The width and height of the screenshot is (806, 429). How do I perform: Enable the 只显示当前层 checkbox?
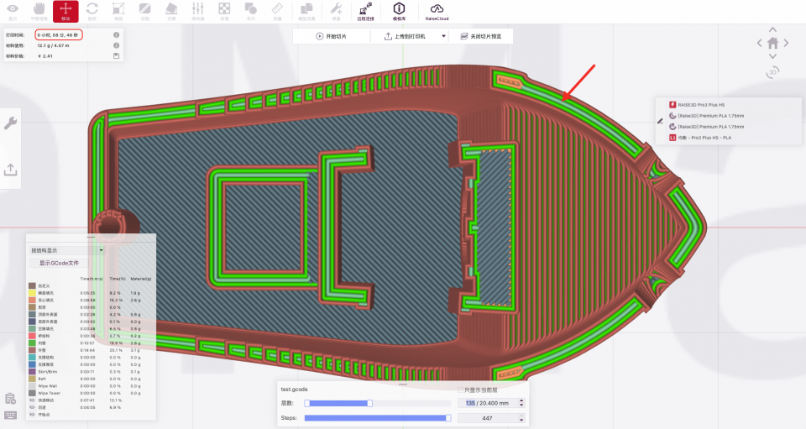[x=460, y=390]
